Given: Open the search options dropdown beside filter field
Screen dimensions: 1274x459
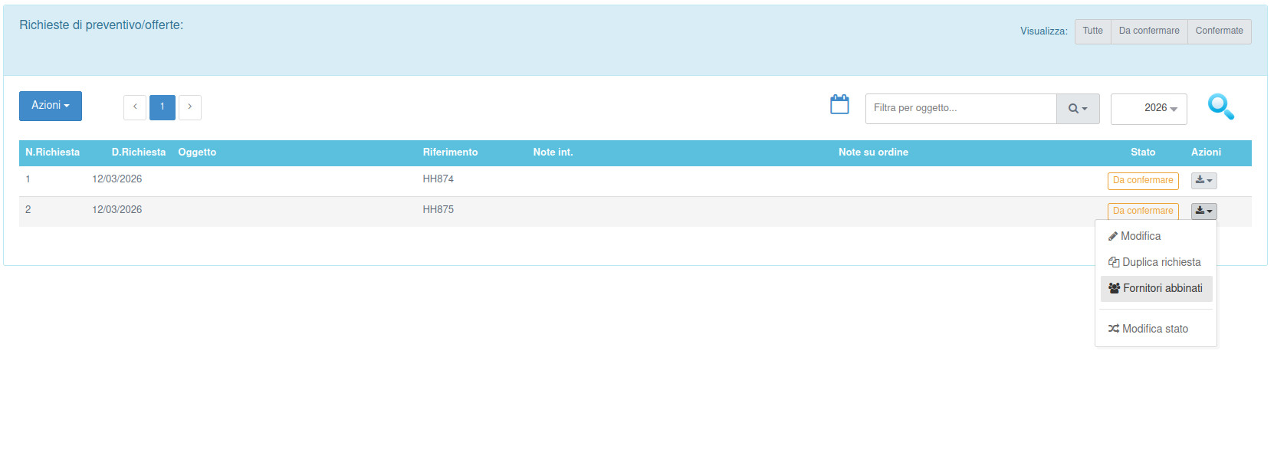Looking at the screenshot, I should (x=1078, y=109).
